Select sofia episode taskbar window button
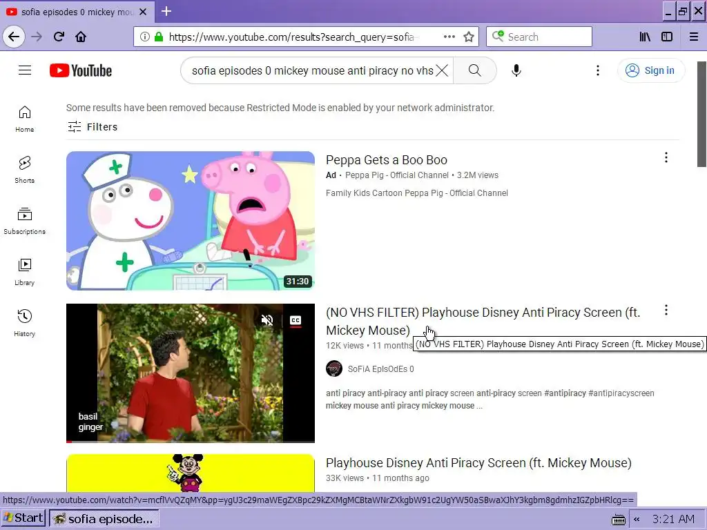This screenshot has height=530, width=707. tap(104, 519)
